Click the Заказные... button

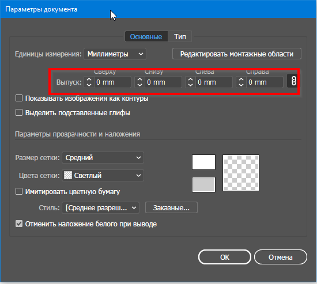pyautogui.click(x=171, y=207)
